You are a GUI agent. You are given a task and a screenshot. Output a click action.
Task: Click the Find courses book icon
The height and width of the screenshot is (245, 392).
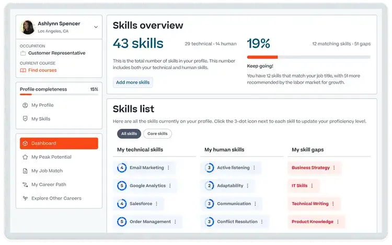[23, 70]
